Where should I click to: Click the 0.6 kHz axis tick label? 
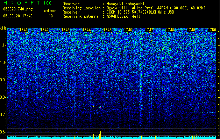pyautogui.click(x=3, y=132)
